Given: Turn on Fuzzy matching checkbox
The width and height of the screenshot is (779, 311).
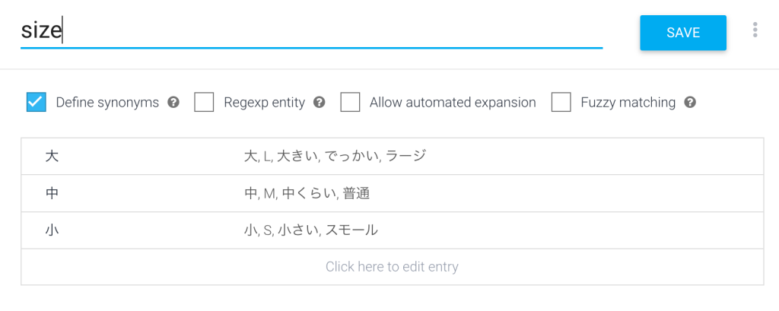Looking at the screenshot, I should point(561,102).
